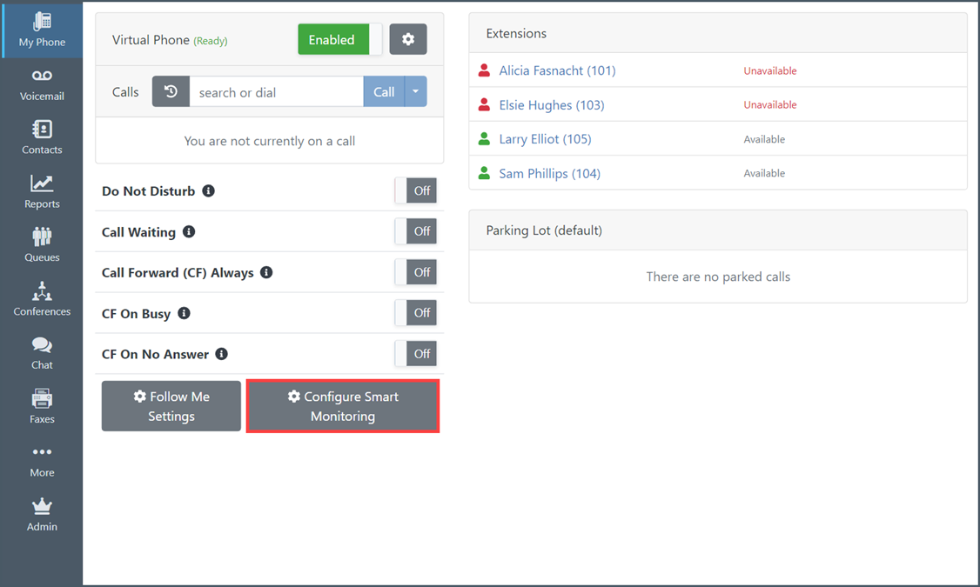This screenshot has height=587, width=980.
Task: Click the search or dial field
Action: tap(276, 92)
